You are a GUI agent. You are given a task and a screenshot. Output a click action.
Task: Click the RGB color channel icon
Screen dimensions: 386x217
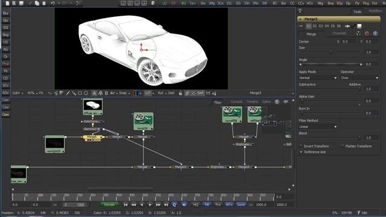coord(136,93)
